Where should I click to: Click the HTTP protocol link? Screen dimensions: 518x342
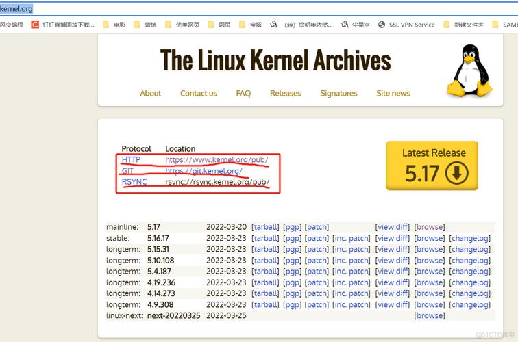click(131, 159)
